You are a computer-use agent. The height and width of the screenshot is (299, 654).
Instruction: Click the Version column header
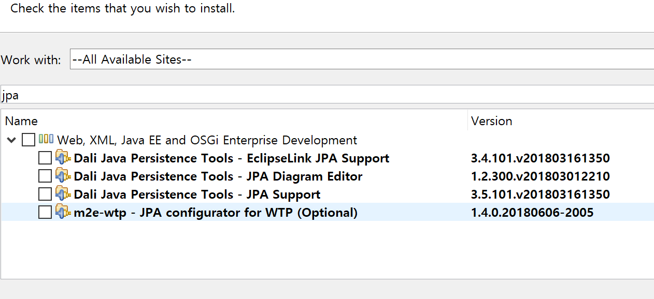tap(491, 121)
